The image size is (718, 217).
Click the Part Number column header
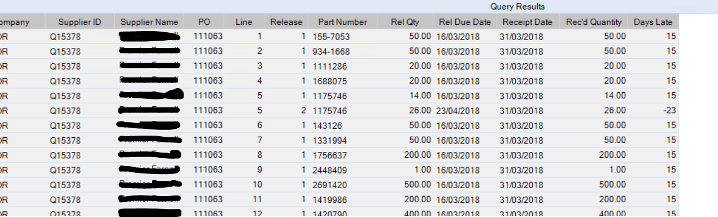342,22
